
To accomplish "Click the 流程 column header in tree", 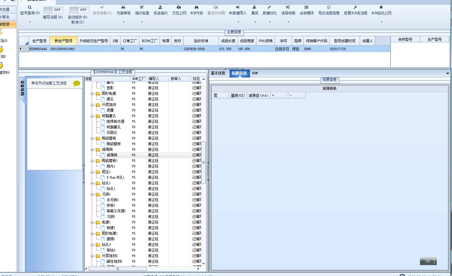I will tap(107, 79).
